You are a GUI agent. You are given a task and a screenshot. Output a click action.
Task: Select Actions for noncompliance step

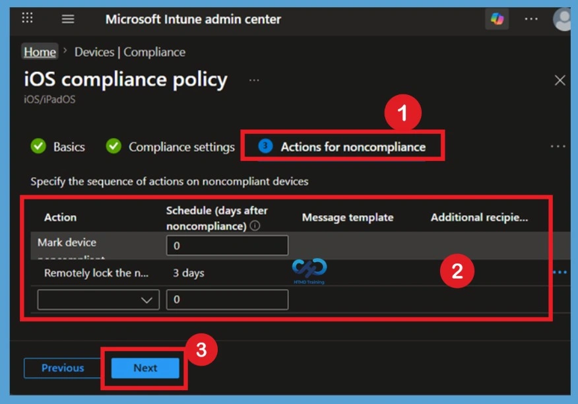coord(342,147)
